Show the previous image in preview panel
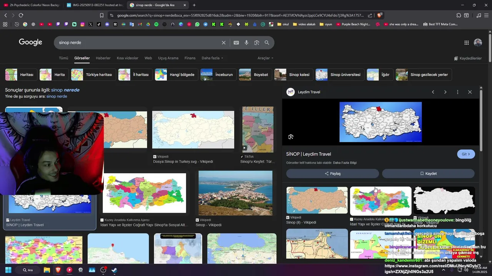 [433, 92]
